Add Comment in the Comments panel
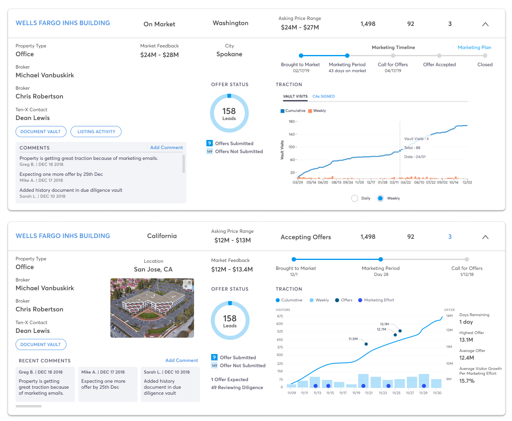 167,148
